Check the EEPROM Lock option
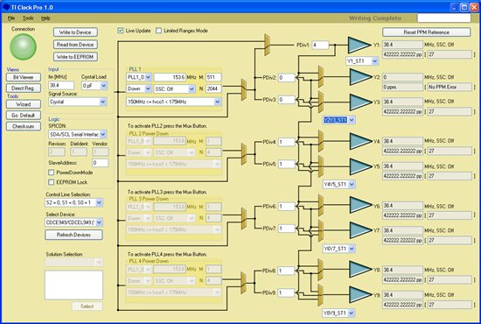 pyautogui.click(x=52, y=182)
